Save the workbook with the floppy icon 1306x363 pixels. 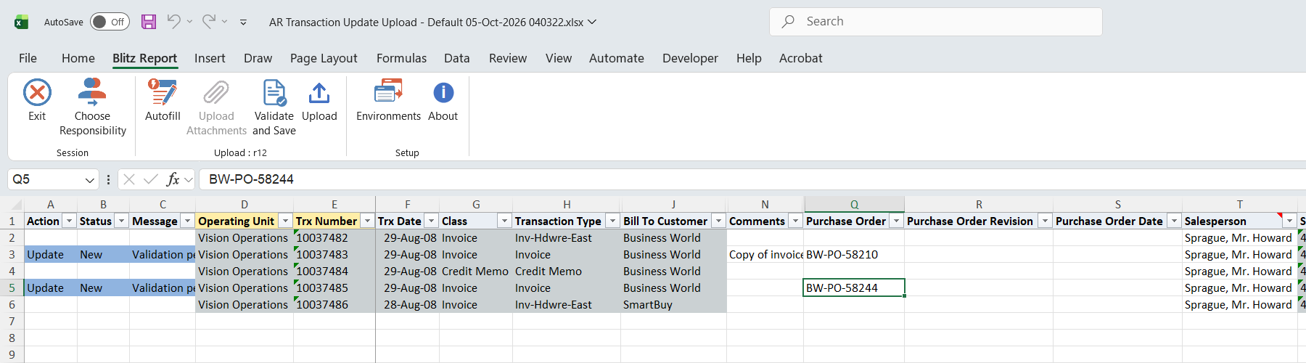click(149, 22)
